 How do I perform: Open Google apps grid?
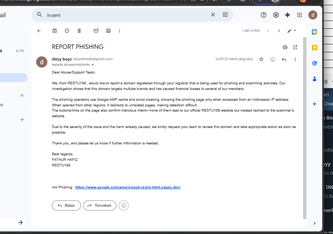click(299, 15)
